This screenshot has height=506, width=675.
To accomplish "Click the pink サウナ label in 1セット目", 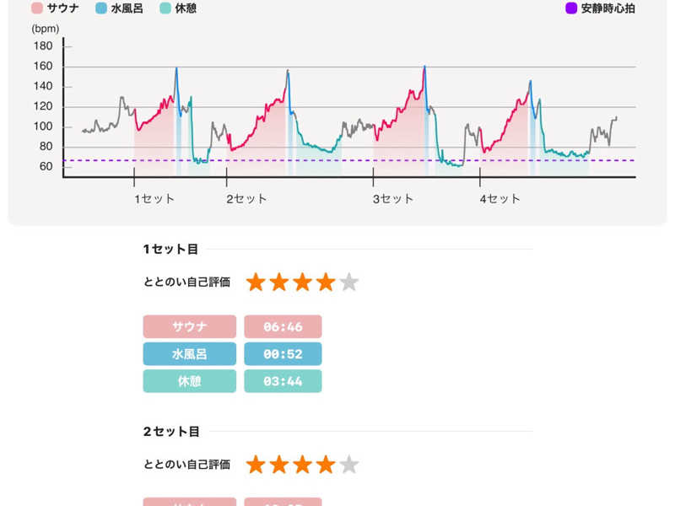I will click(189, 326).
